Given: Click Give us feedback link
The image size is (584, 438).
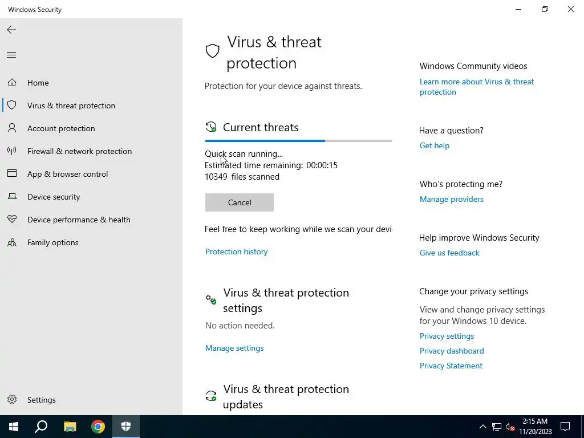Looking at the screenshot, I should click(x=449, y=253).
